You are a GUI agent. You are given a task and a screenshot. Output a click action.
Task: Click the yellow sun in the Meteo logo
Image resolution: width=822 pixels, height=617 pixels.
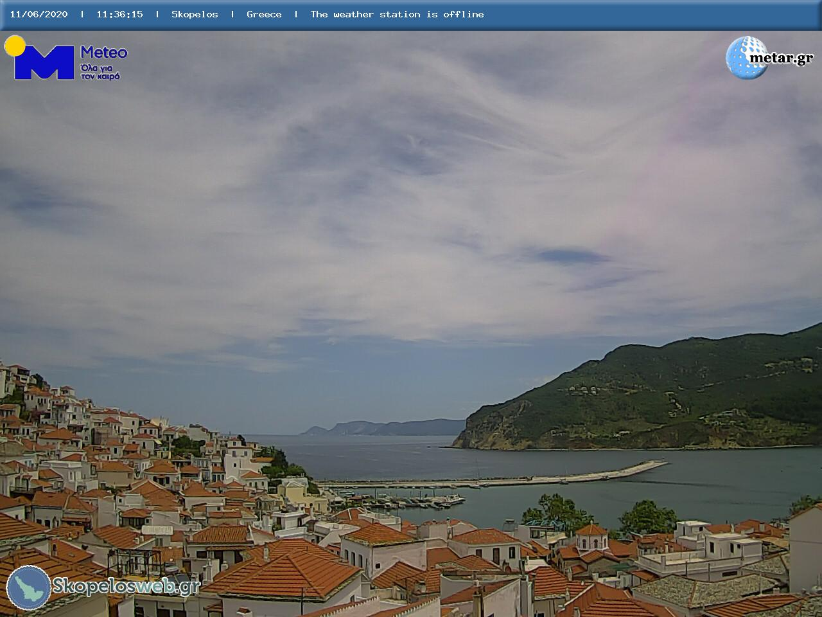point(14,45)
